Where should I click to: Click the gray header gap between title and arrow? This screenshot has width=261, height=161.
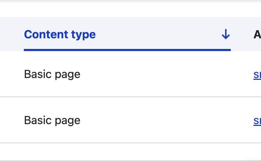[158, 34]
